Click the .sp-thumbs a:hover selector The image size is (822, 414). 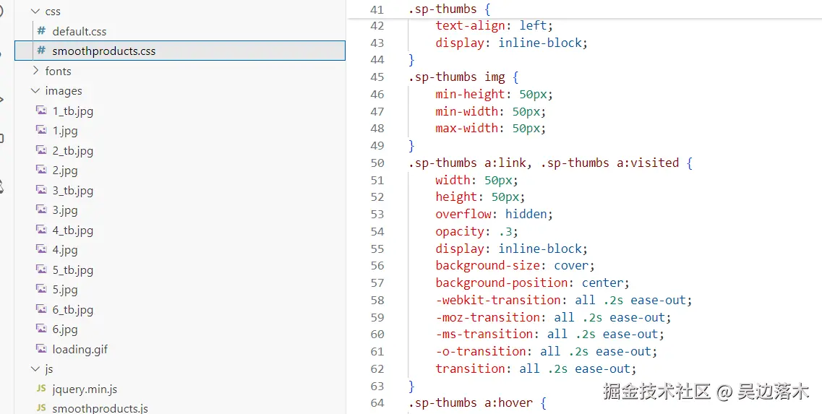(x=471, y=403)
